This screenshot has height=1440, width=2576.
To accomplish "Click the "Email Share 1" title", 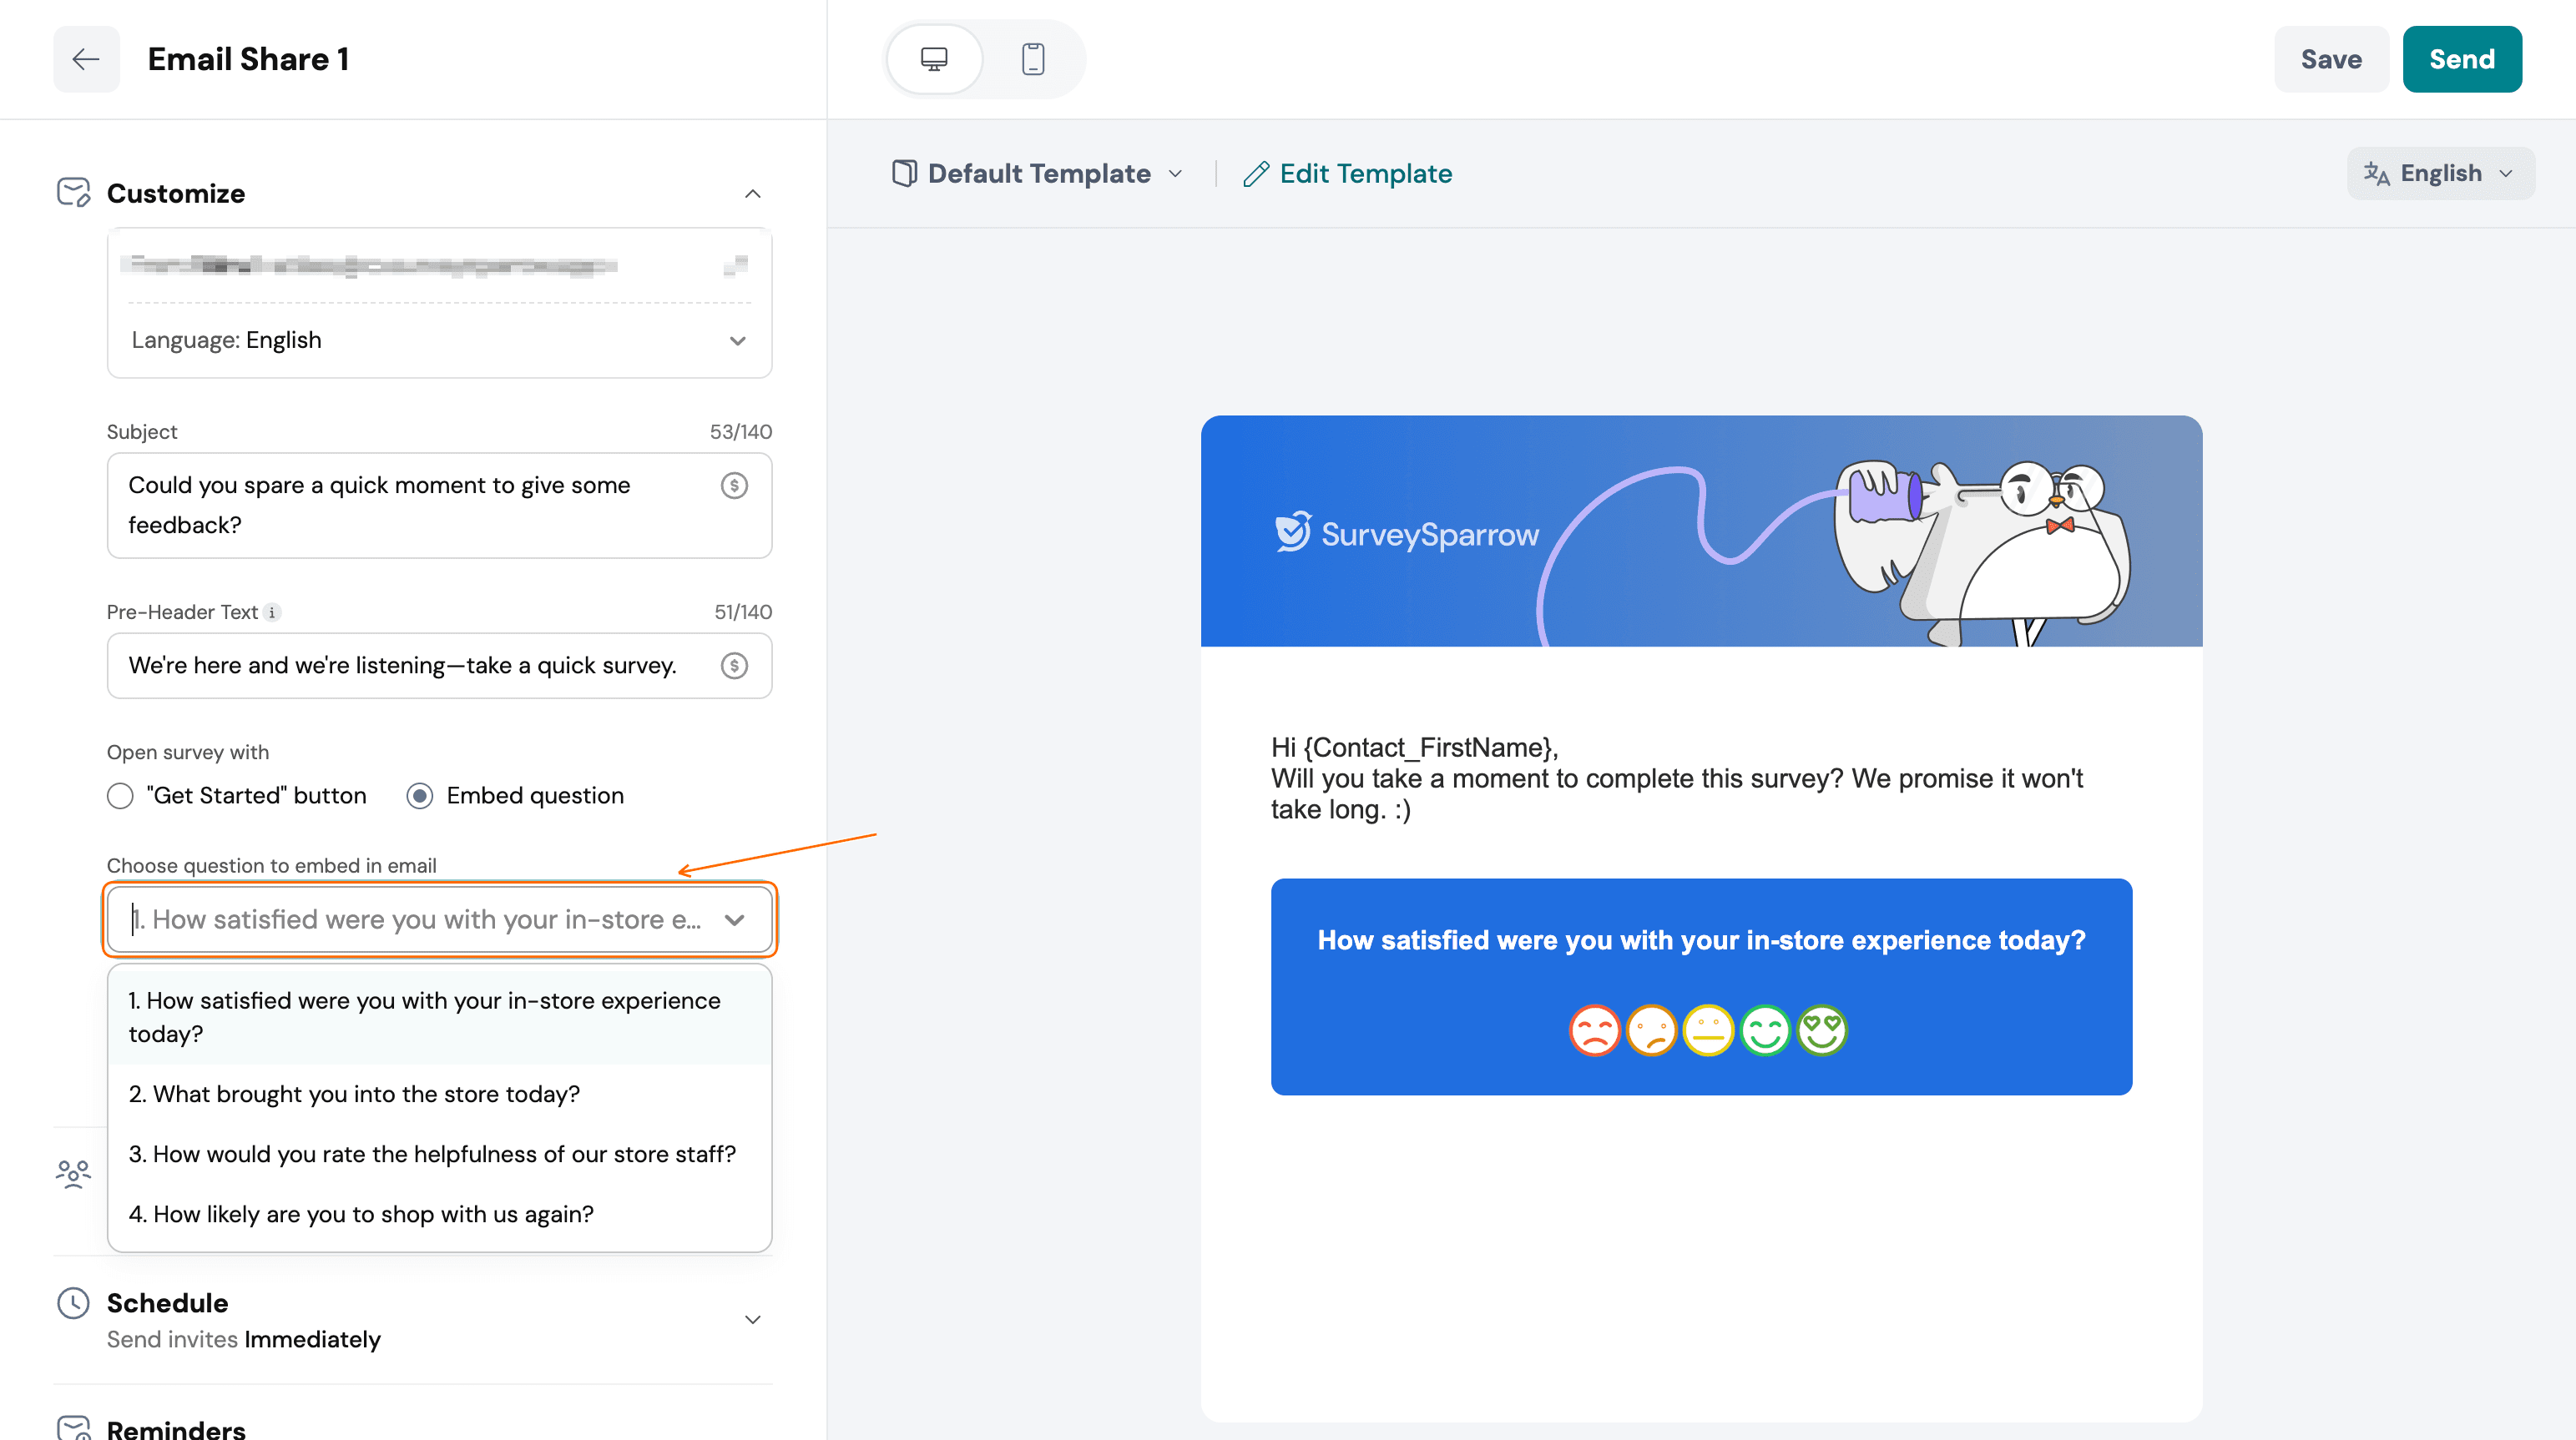I will click(248, 59).
